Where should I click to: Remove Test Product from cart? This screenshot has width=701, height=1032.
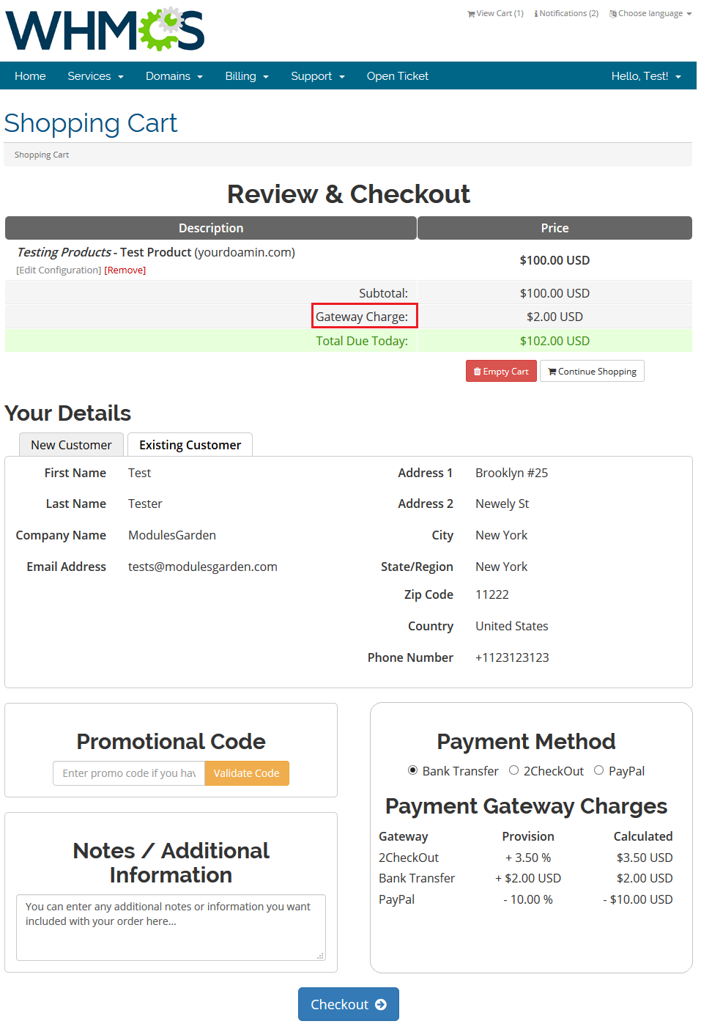point(125,270)
